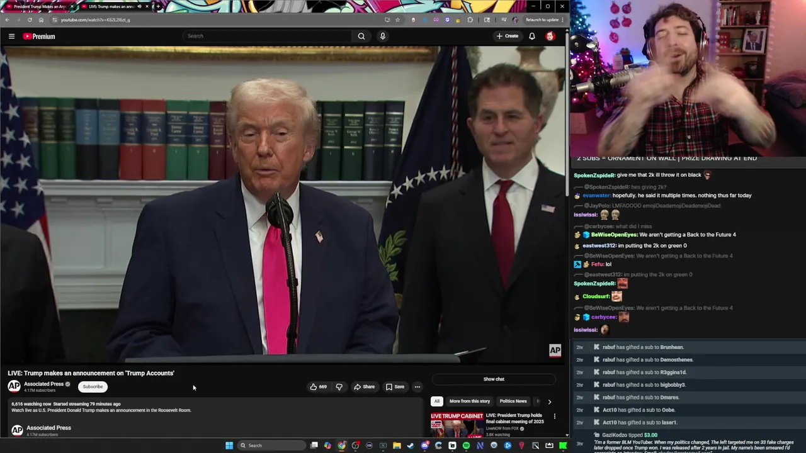806x453 pixels.
Task: Click 'eastwest312' chat username
Action: click(599, 246)
